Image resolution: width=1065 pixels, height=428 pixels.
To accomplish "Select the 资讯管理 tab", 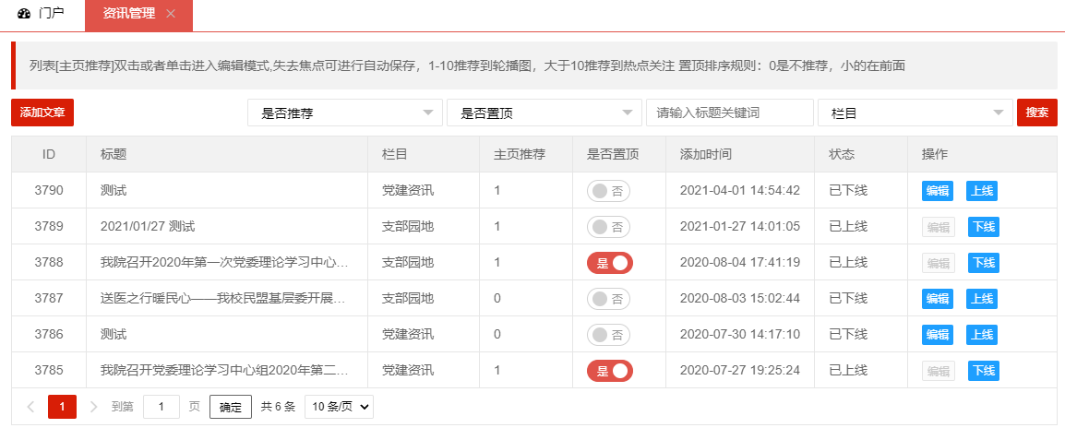I will 128,14.
